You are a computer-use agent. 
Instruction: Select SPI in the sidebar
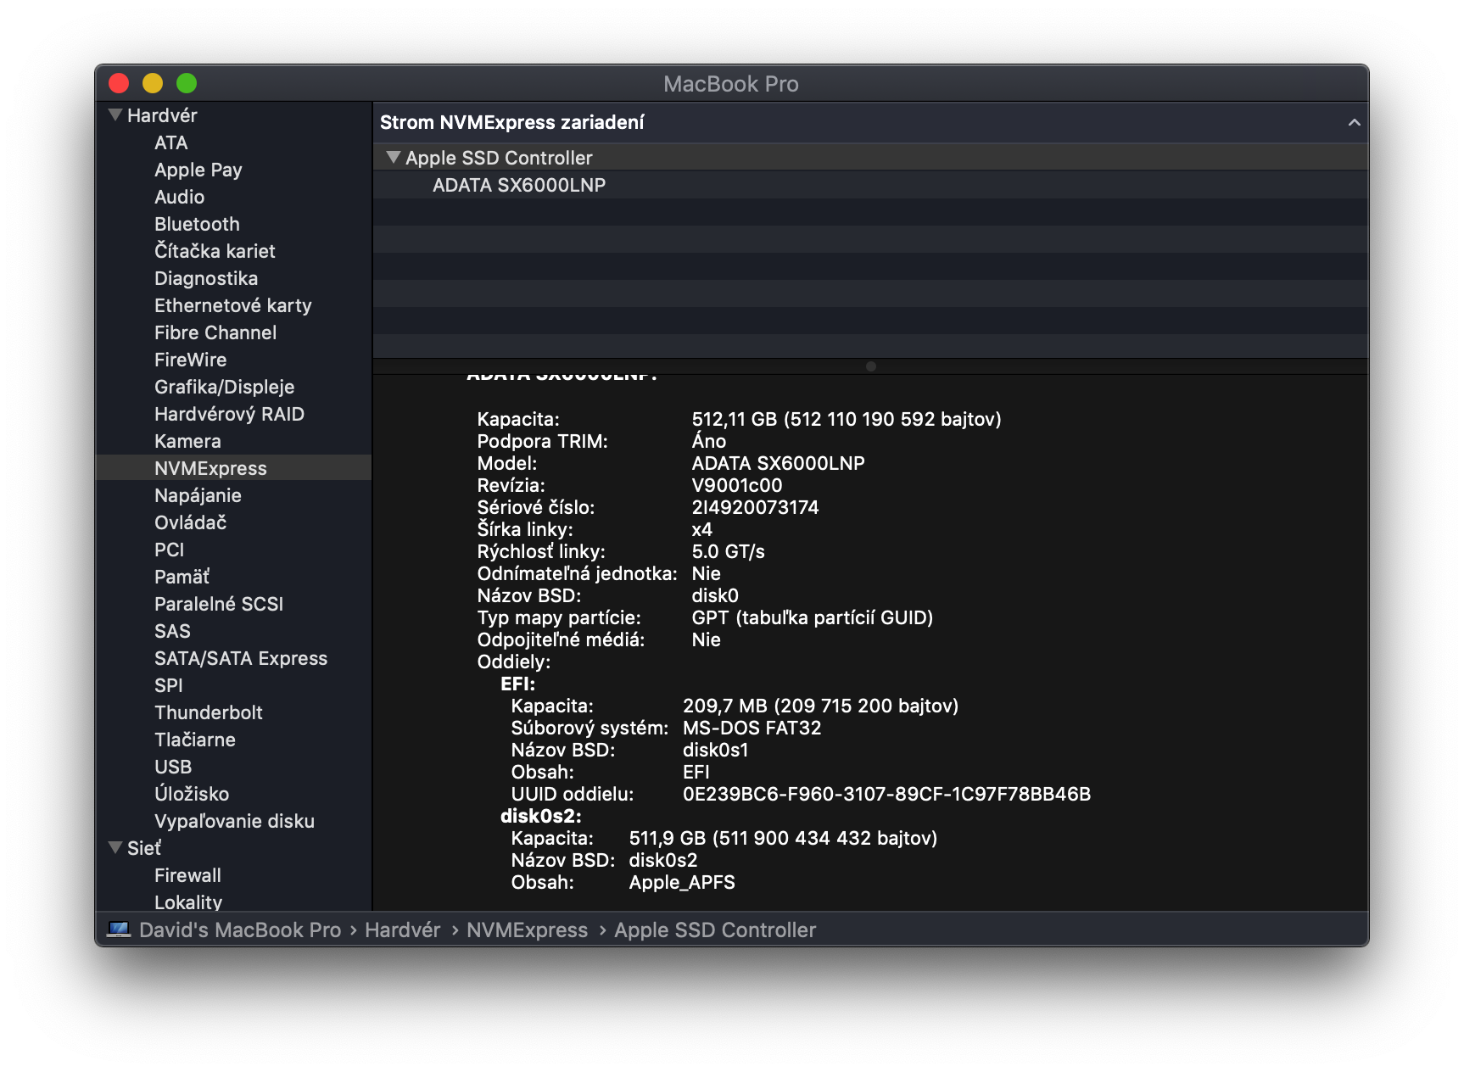point(168,685)
